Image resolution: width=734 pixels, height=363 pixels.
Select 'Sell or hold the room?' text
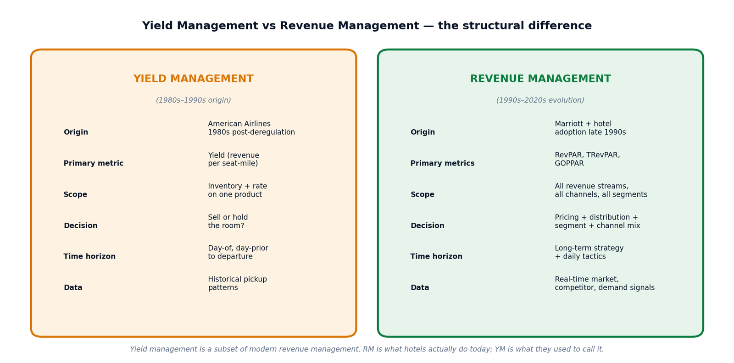[x=228, y=222]
